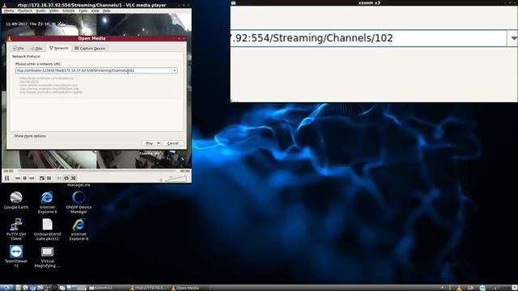
Task: Open the View menu in VLC
Action: coord(95,11)
